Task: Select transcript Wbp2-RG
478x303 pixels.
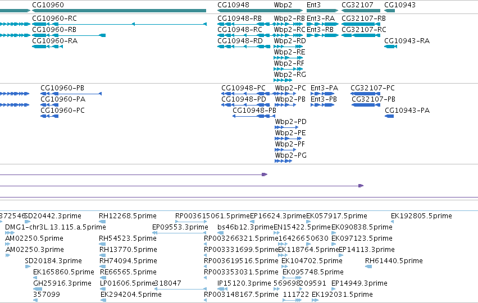Action: [x=290, y=75]
